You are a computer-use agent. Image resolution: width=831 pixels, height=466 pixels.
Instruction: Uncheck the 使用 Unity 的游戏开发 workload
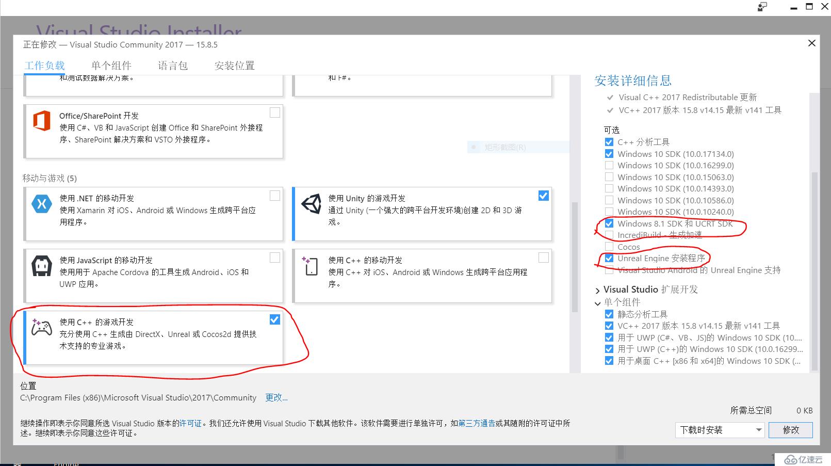(x=543, y=196)
